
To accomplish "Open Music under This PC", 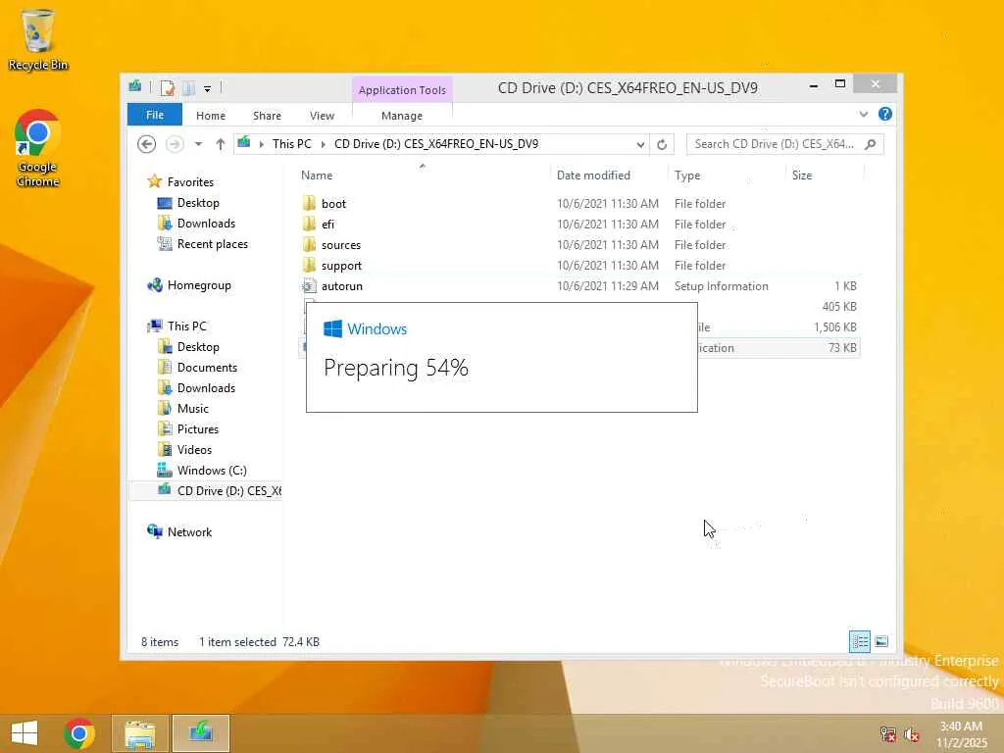I will 193,409.
